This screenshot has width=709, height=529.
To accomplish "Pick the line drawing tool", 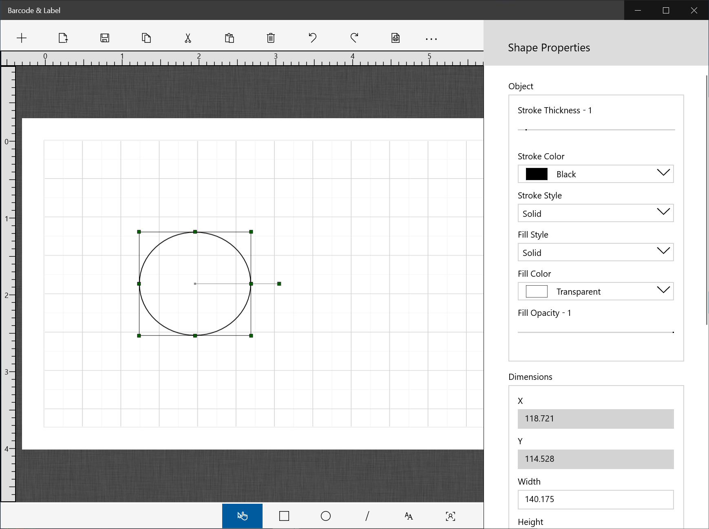I will pos(367,516).
